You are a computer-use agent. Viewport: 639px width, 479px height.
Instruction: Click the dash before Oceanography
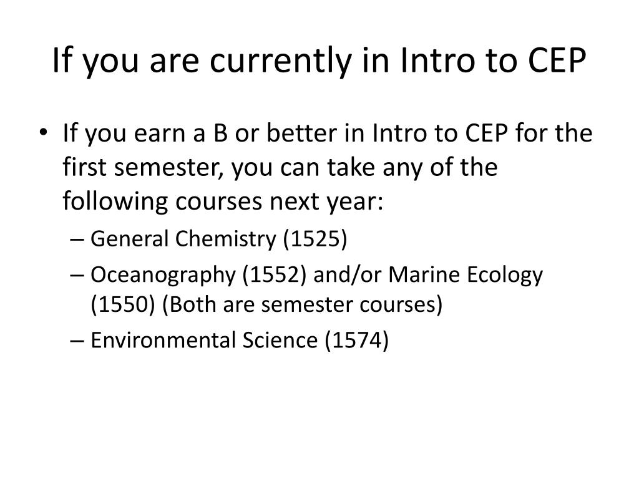[x=81, y=275]
